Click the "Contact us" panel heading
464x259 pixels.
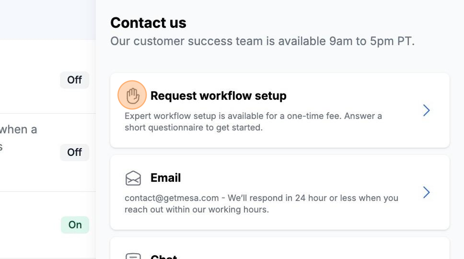(x=148, y=23)
